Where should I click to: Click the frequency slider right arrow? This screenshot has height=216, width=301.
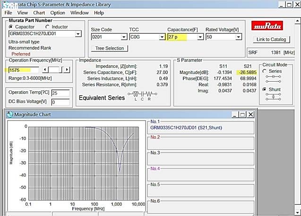point(67,69)
